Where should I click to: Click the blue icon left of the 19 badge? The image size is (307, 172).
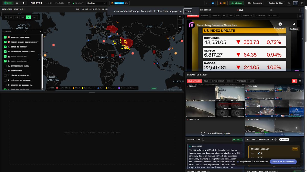pyautogui.click(x=213, y=3)
